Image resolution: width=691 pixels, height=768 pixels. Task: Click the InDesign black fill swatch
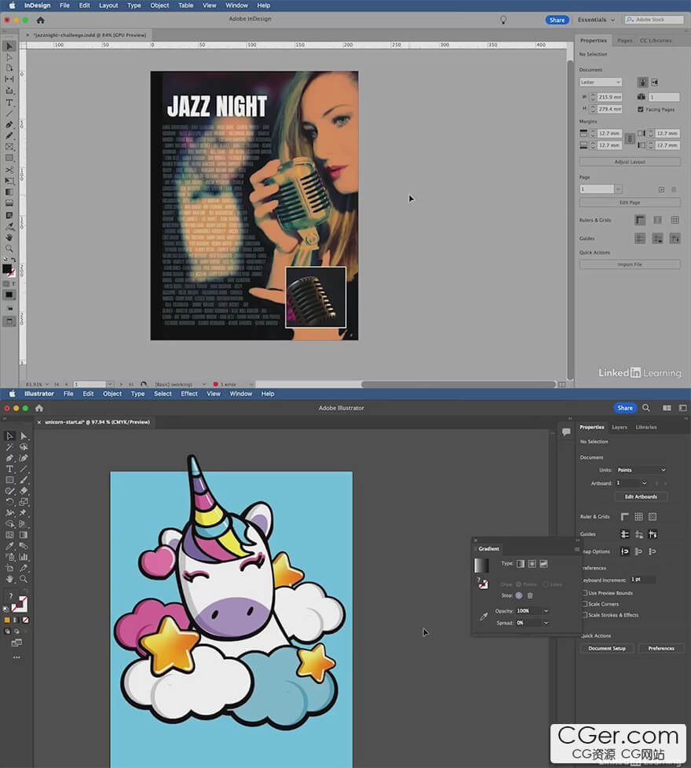pyautogui.click(x=7, y=268)
